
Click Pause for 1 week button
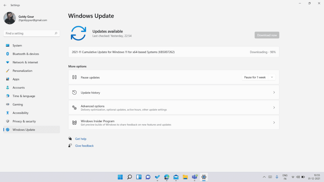pos(255,77)
